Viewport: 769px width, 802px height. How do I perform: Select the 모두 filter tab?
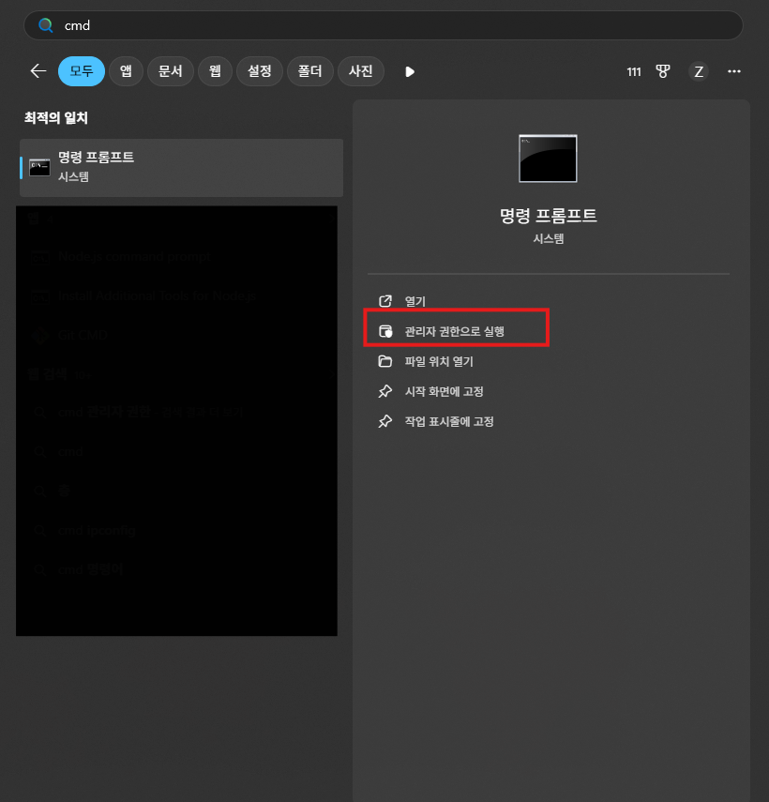[x=81, y=71]
